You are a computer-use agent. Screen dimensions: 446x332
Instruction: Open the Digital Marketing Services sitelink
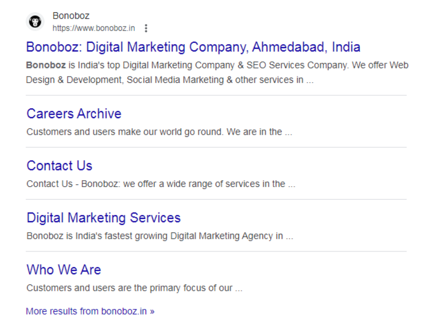point(103,218)
